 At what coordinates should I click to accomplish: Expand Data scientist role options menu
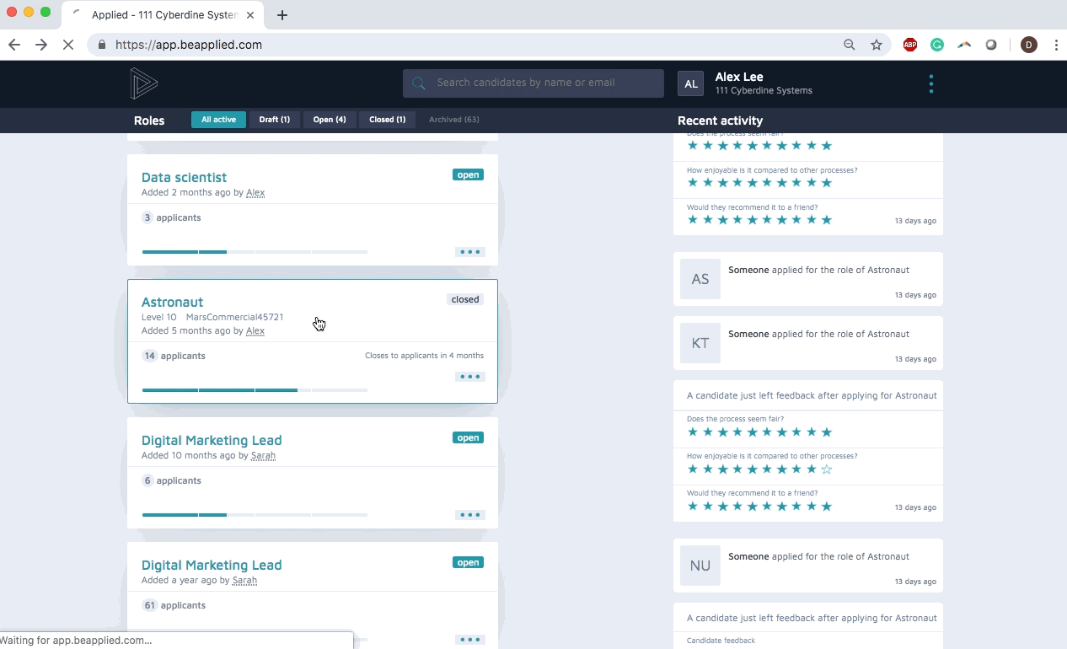[x=469, y=252]
